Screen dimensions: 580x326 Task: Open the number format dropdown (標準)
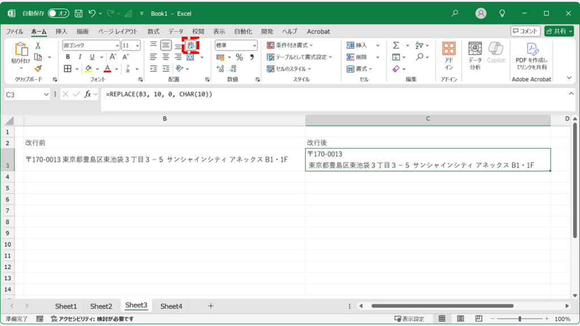[254, 45]
